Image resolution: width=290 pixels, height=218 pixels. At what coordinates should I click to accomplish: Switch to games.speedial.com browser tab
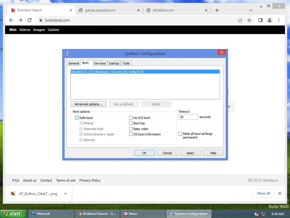point(109,10)
